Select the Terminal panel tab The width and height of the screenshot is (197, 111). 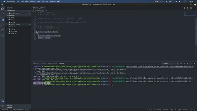pyautogui.click(x=62, y=64)
